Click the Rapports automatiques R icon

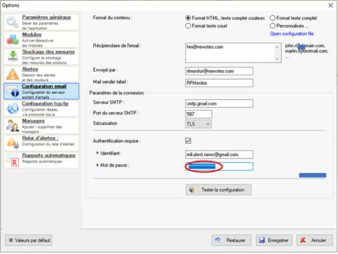[x=13, y=161]
